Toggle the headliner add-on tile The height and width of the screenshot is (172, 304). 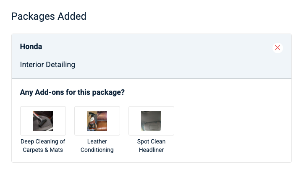[151, 121]
